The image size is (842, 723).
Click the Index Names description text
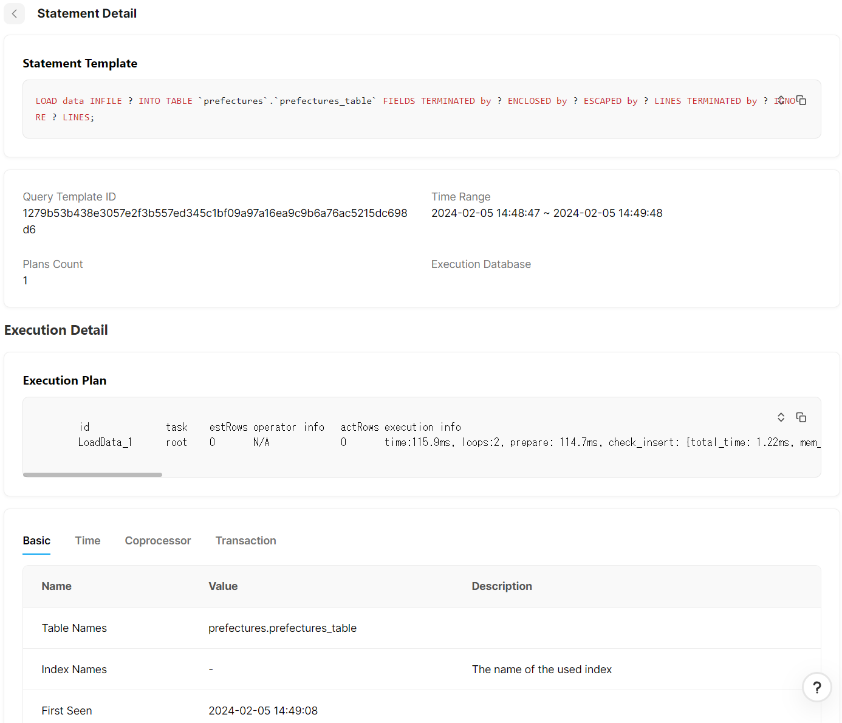click(542, 669)
